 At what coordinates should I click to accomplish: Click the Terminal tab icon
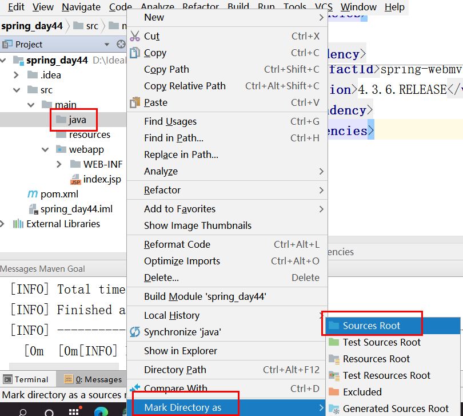point(7,379)
